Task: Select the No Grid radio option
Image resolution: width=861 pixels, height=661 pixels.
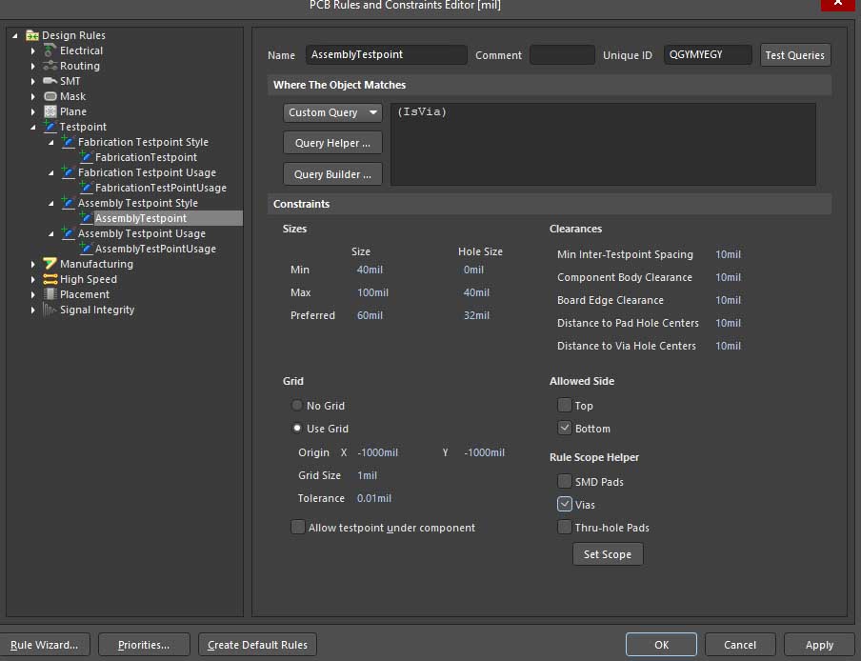Action: [x=298, y=406]
